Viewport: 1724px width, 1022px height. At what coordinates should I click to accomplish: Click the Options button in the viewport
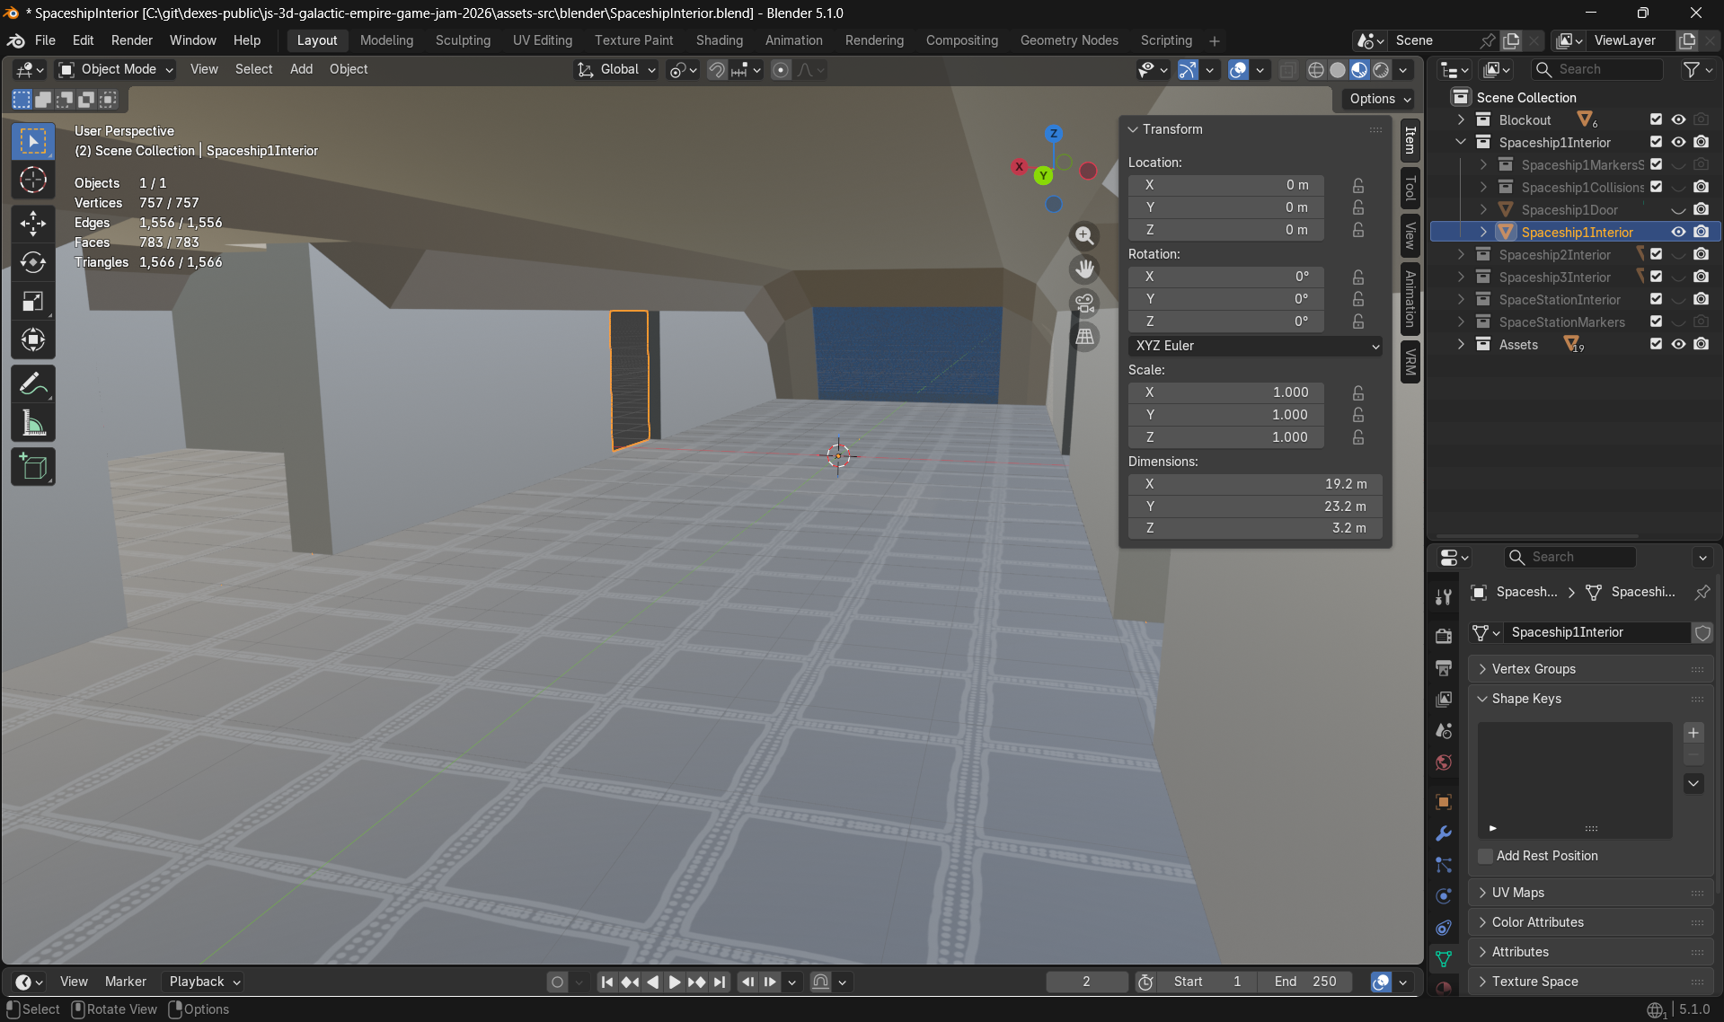click(1377, 99)
